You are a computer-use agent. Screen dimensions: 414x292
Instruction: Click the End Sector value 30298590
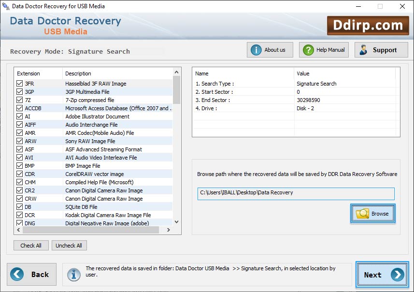[308, 100]
